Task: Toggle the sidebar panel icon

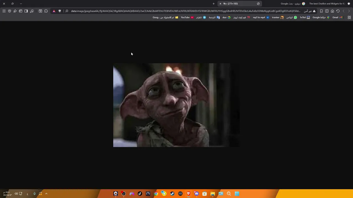Action: [x=26, y=11]
